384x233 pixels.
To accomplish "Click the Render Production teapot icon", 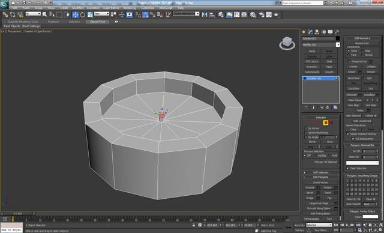I will point(276,14).
